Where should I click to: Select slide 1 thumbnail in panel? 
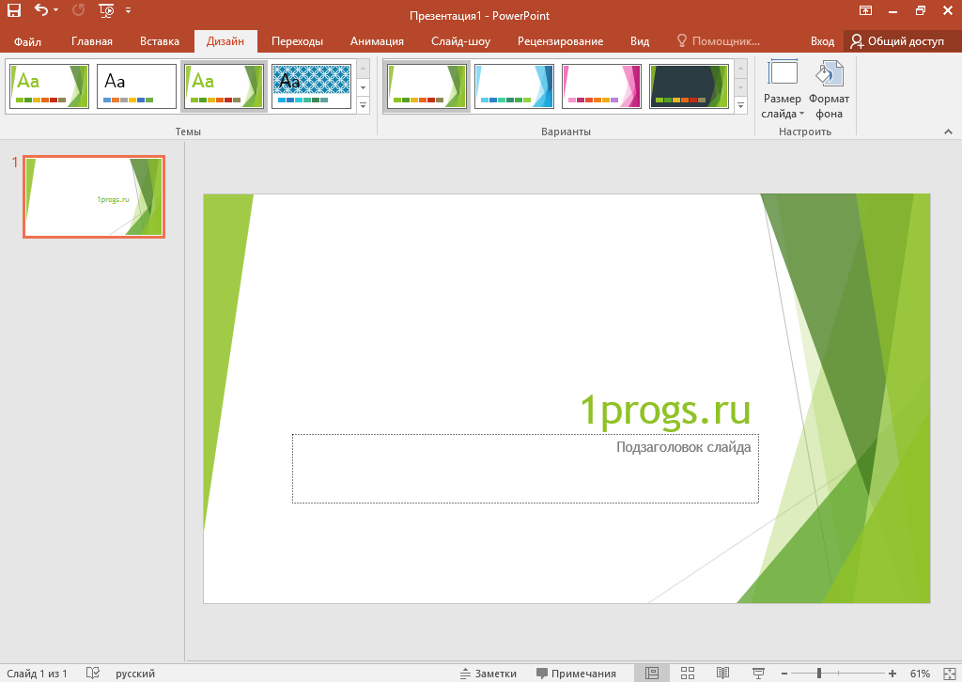pos(94,197)
